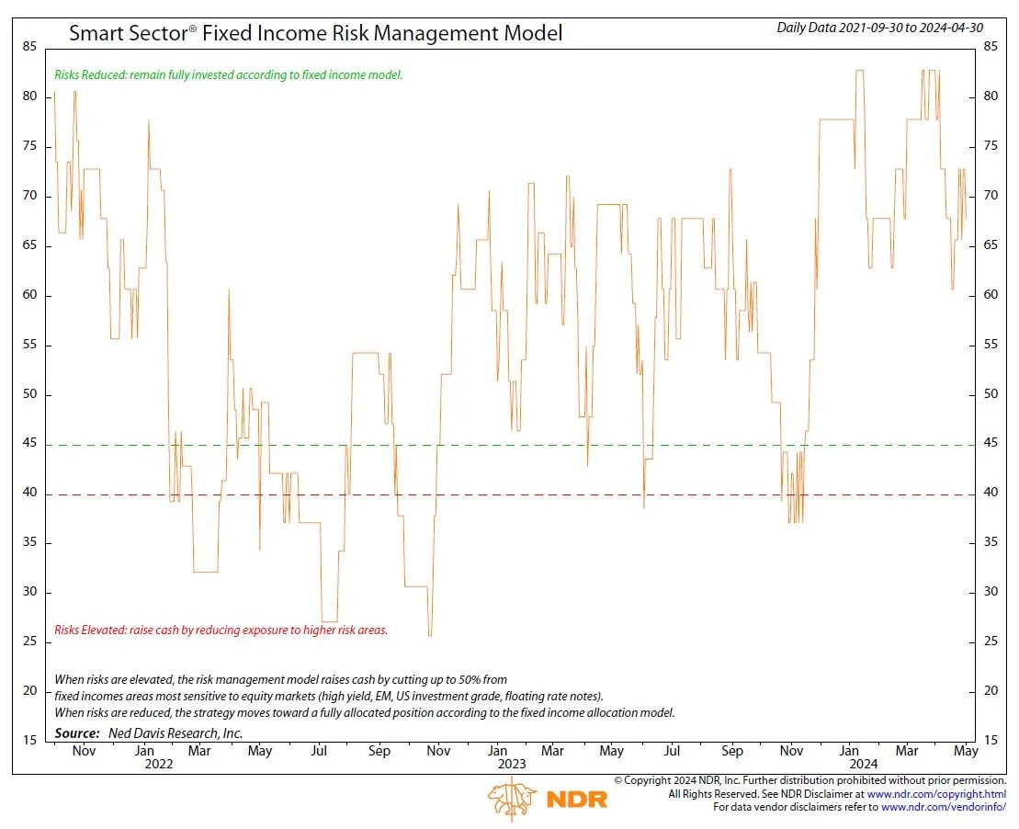Select the 2022 year label on the axis
1019x829 pixels.
pyautogui.click(x=158, y=764)
